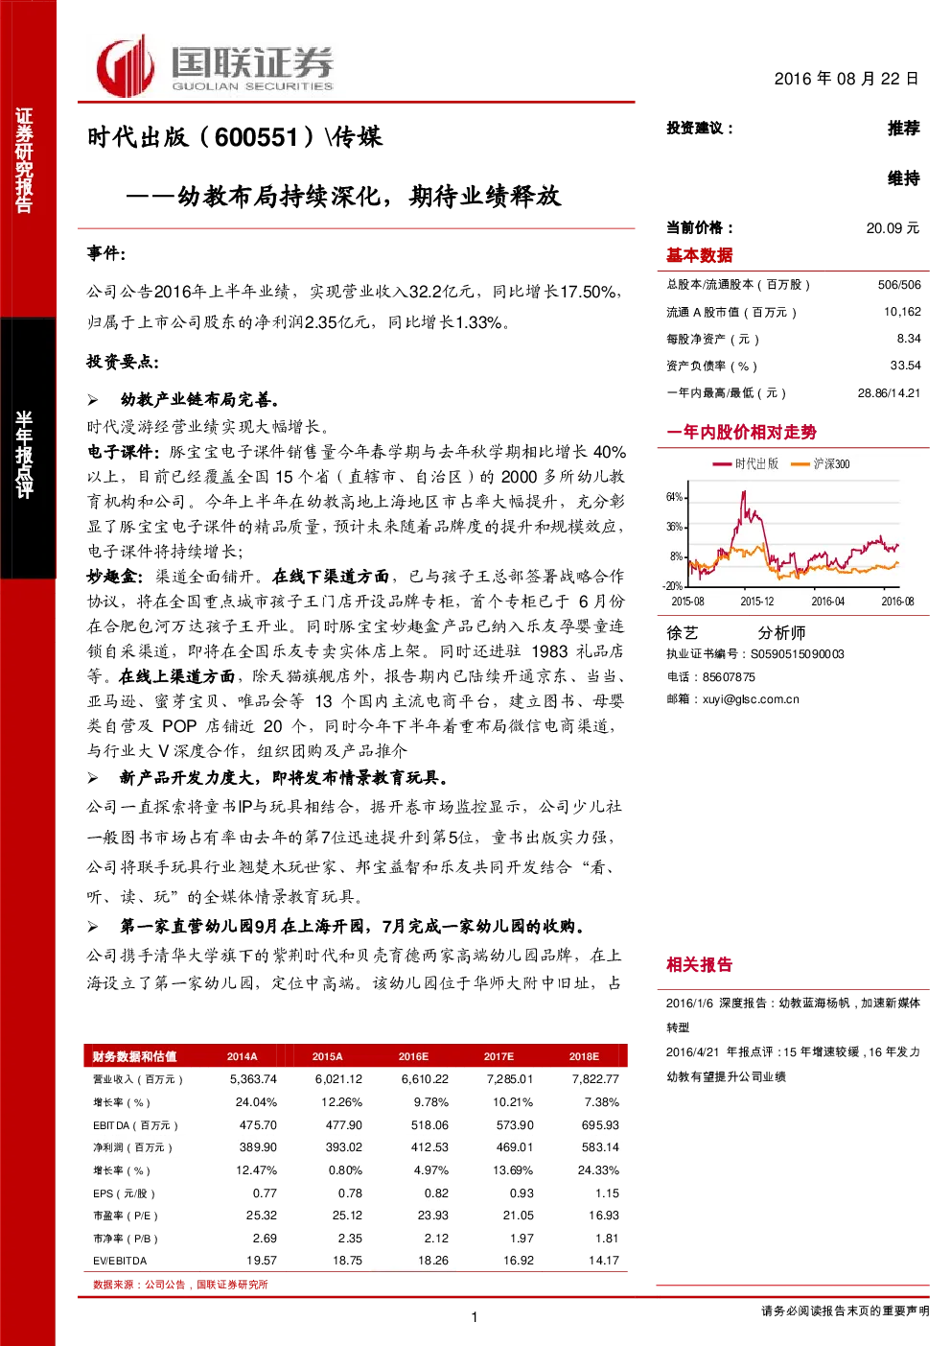Viewport: 951px width, 1346px height.
Task: Click the 事件: section heading
Action: point(106,253)
